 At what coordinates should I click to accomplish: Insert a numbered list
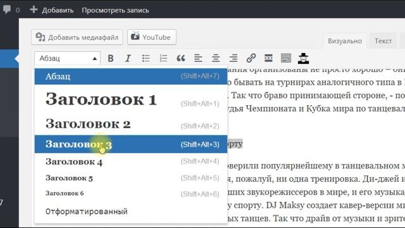163,58
